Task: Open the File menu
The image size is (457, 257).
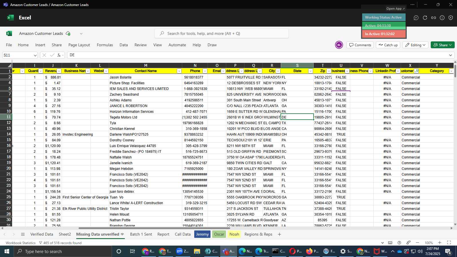Action: tap(9, 45)
